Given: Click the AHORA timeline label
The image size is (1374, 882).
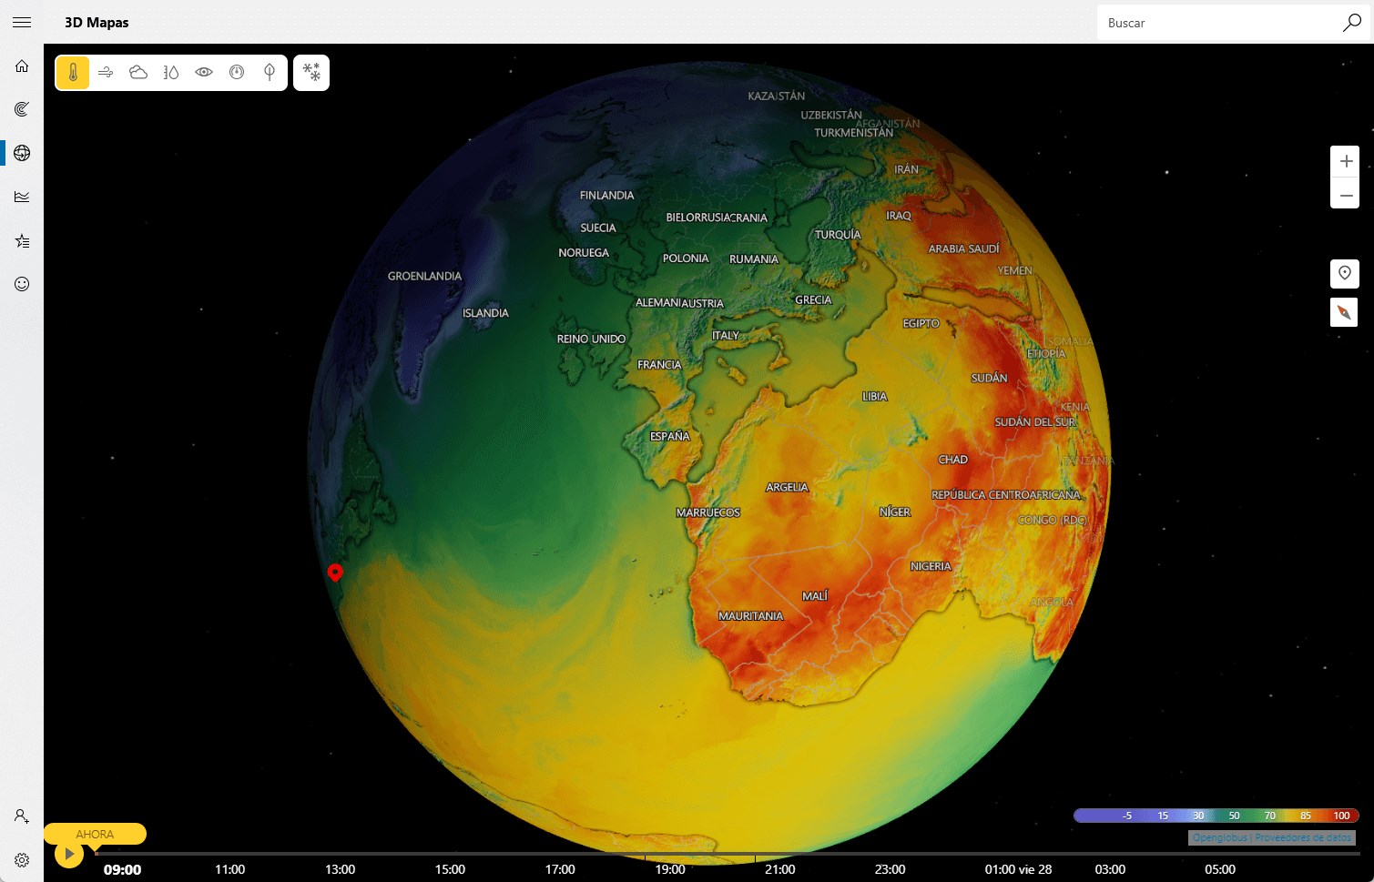Looking at the screenshot, I should (x=95, y=834).
